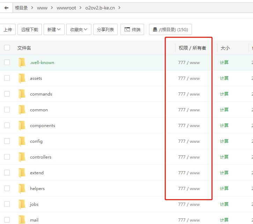This screenshot has height=224, width=253.
Task: Sort by the 大小 column header
Action: coord(225,48)
